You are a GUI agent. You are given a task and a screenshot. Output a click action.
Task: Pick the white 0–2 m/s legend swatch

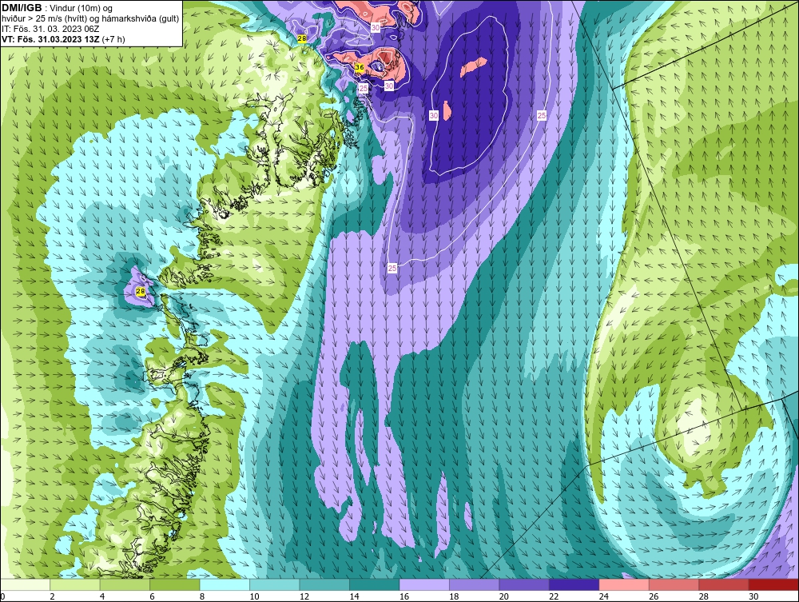(x=25, y=584)
